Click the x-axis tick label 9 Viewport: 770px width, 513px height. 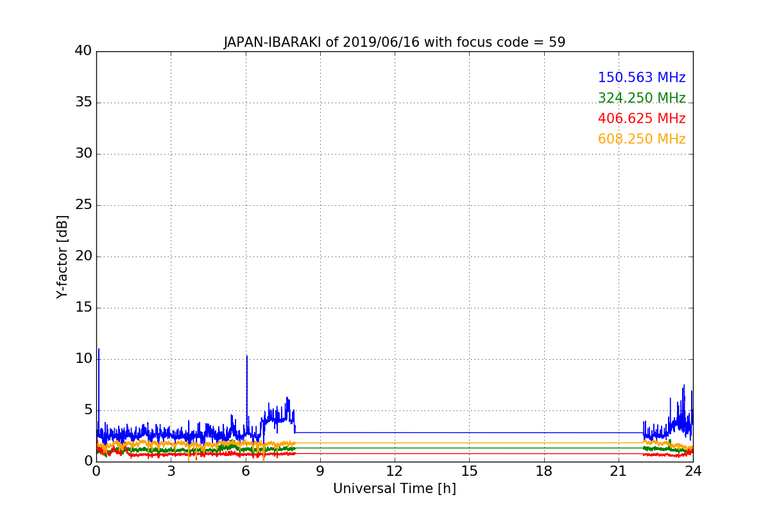pyautogui.click(x=320, y=471)
